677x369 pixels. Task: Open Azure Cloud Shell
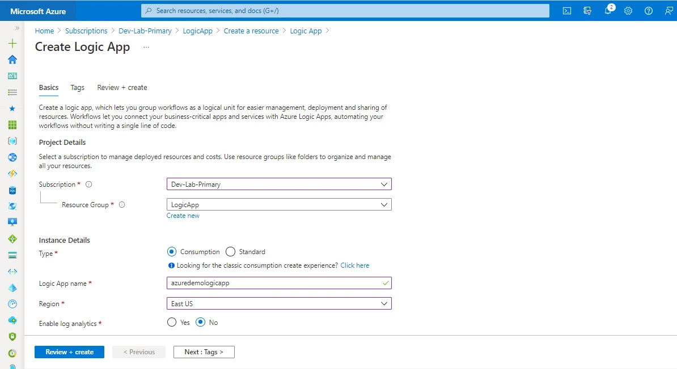click(566, 10)
